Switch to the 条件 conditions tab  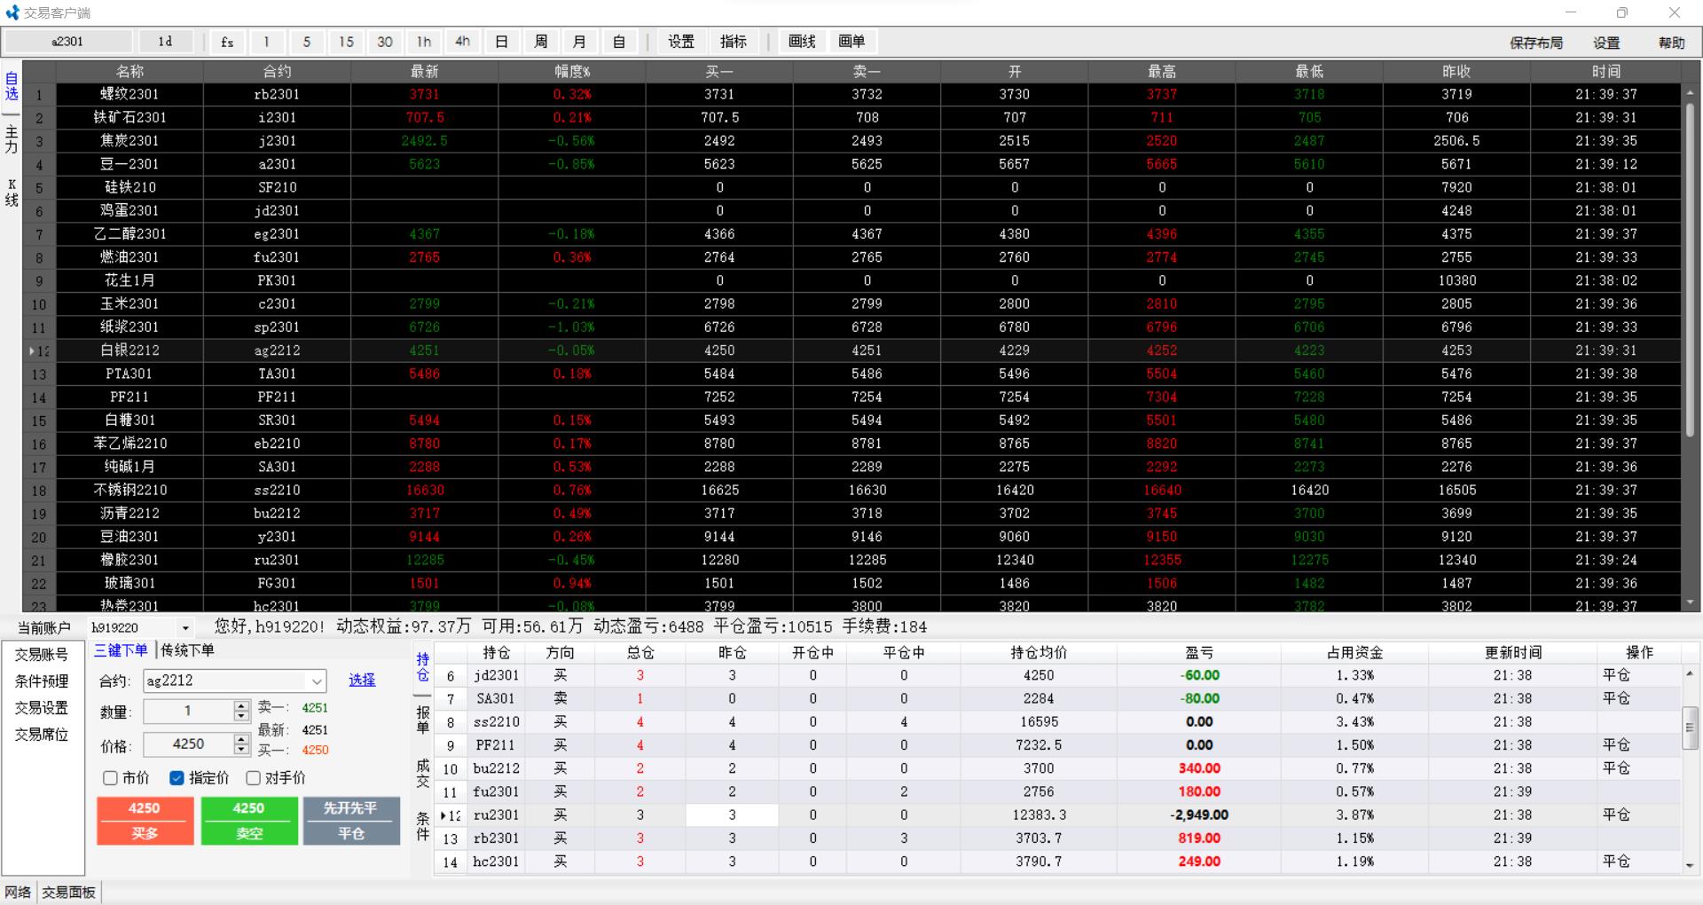(x=423, y=826)
